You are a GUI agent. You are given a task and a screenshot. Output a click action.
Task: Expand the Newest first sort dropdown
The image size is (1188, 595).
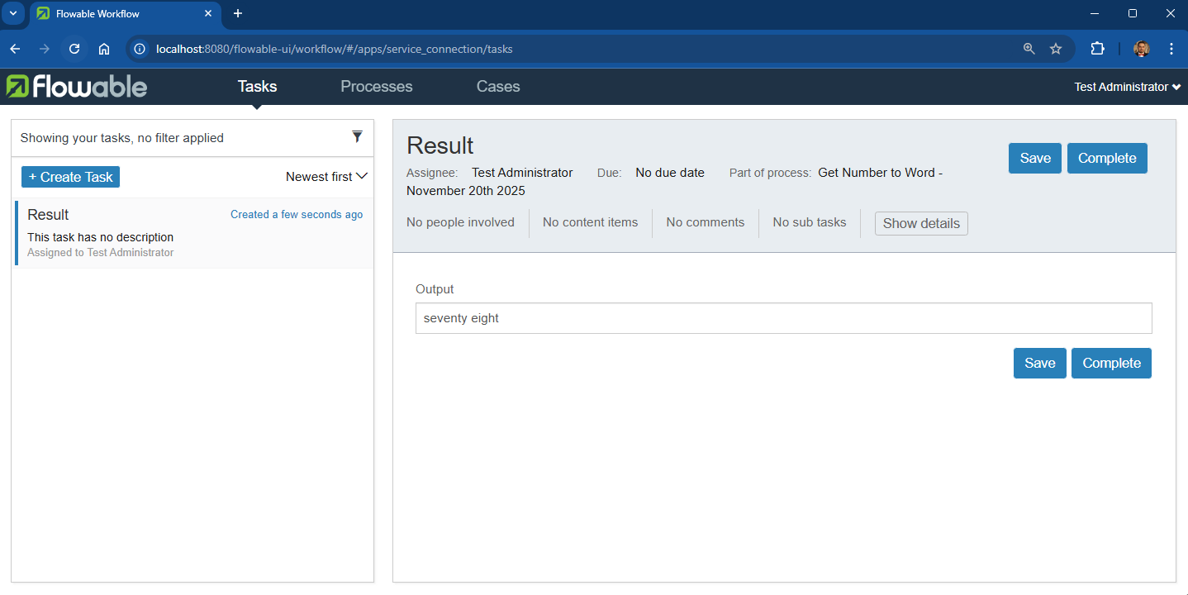pyautogui.click(x=326, y=177)
